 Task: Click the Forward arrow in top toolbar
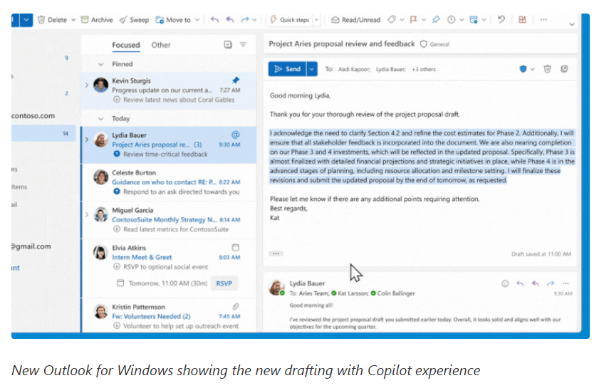[x=245, y=19]
